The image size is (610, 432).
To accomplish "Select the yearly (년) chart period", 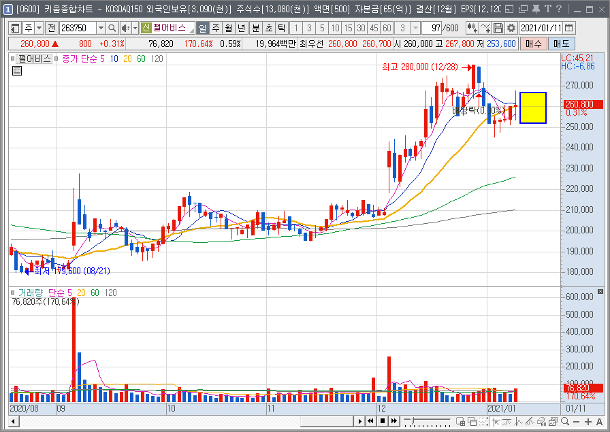I will pos(242,28).
